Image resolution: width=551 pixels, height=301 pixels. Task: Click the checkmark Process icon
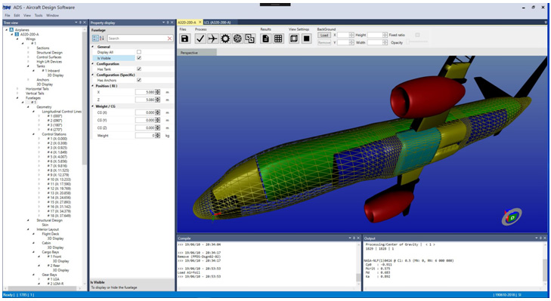[200, 38]
